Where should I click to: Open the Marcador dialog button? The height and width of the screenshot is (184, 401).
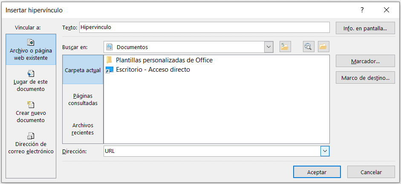point(365,61)
